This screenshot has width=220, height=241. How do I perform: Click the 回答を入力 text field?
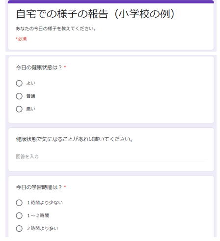(x=111, y=156)
